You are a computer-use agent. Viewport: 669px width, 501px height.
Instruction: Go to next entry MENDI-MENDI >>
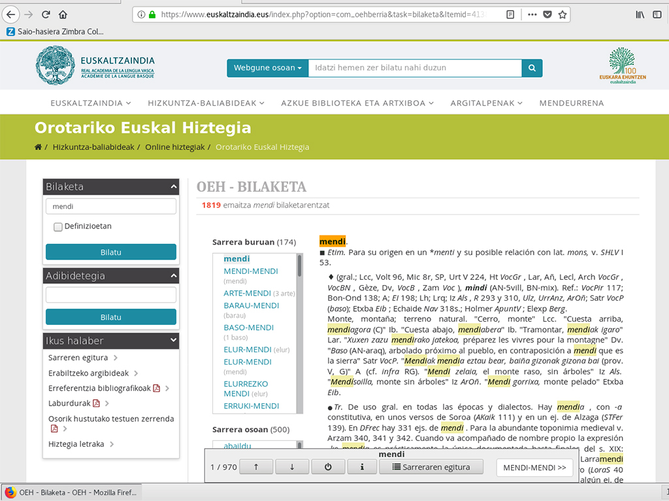(x=534, y=467)
